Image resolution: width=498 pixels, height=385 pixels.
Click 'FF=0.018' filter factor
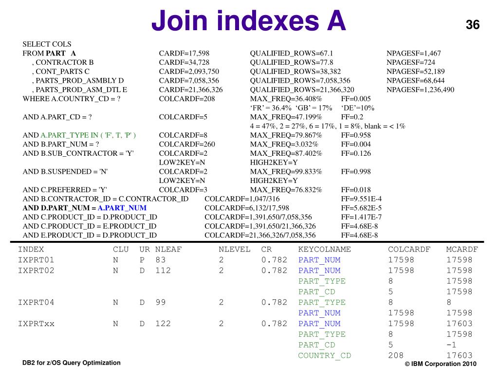[356, 190]
